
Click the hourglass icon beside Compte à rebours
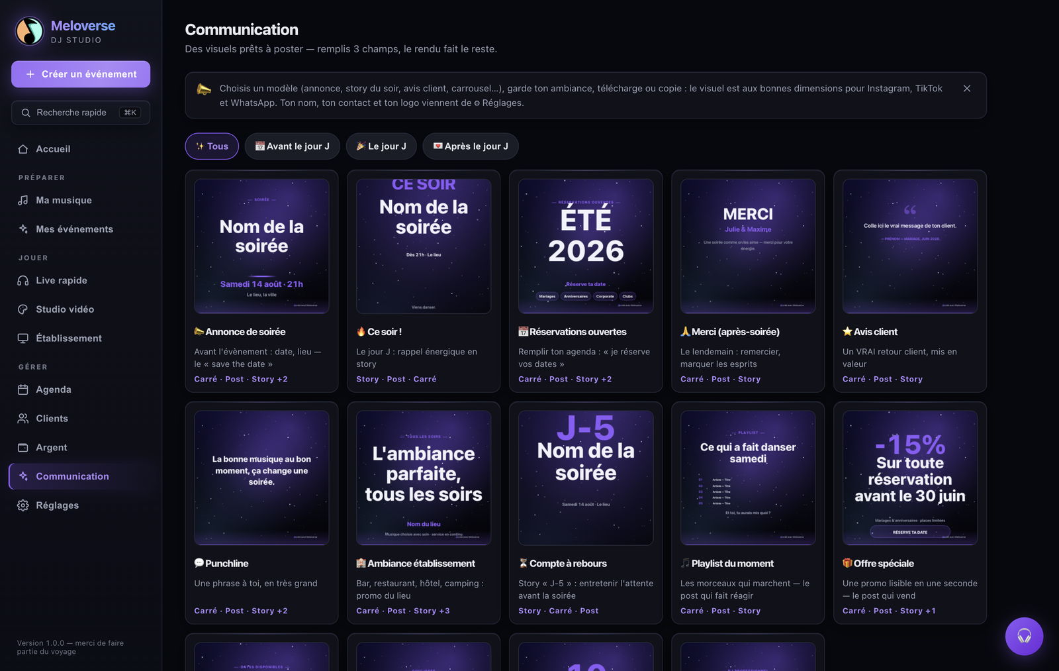(524, 563)
